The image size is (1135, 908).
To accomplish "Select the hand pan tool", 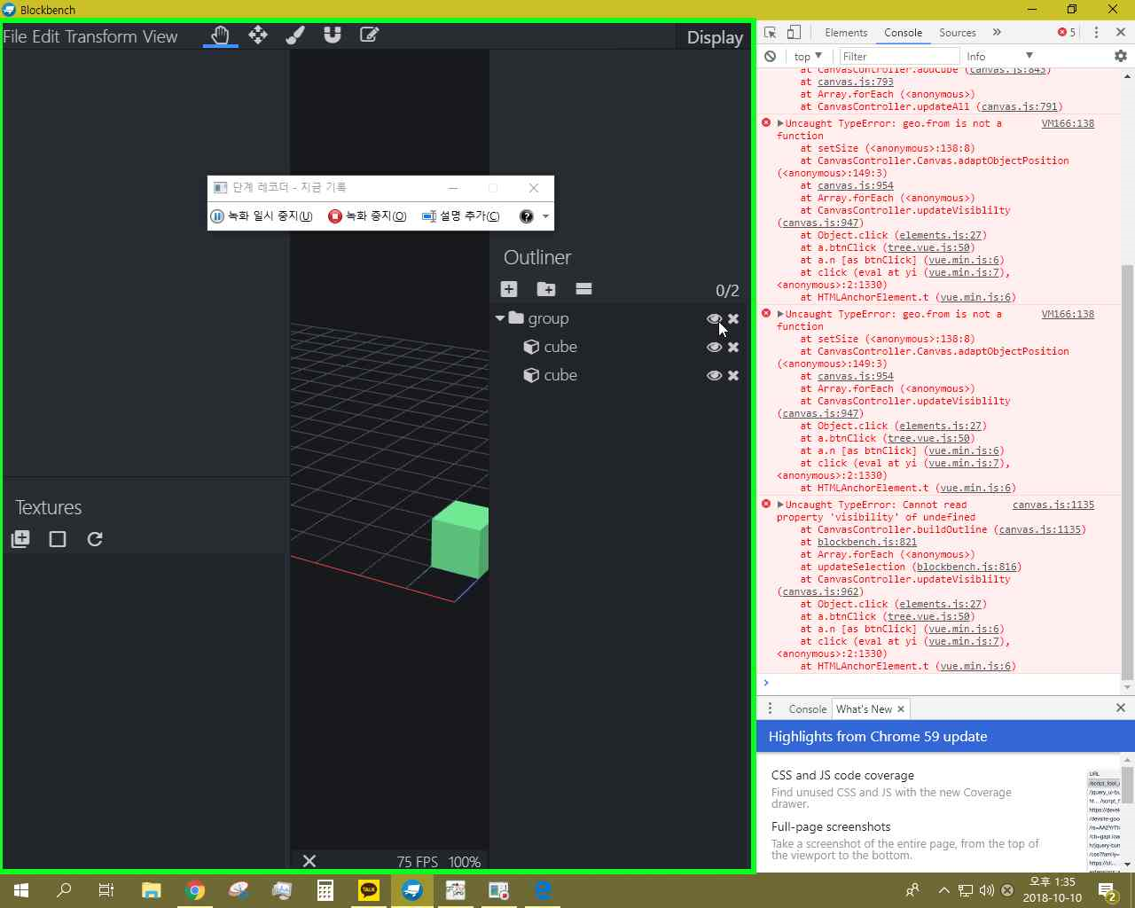I will (x=220, y=35).
